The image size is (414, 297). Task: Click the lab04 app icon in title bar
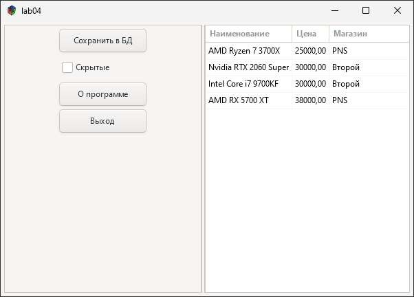click(x=12, y=11)
